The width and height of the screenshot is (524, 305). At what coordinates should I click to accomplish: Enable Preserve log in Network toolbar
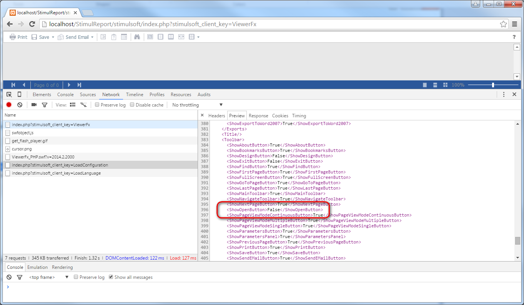[97, 105]
